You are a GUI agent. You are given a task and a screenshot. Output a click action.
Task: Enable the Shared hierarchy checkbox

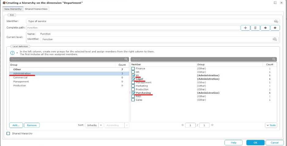tap(8, 133)
